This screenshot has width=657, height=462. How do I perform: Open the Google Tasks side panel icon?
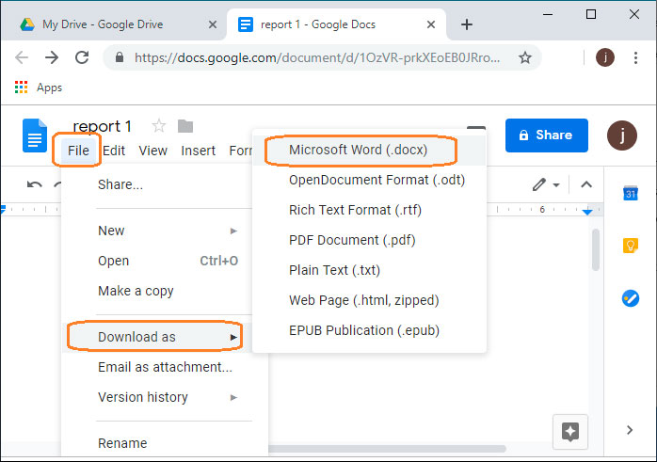click(x=631, y=298)
